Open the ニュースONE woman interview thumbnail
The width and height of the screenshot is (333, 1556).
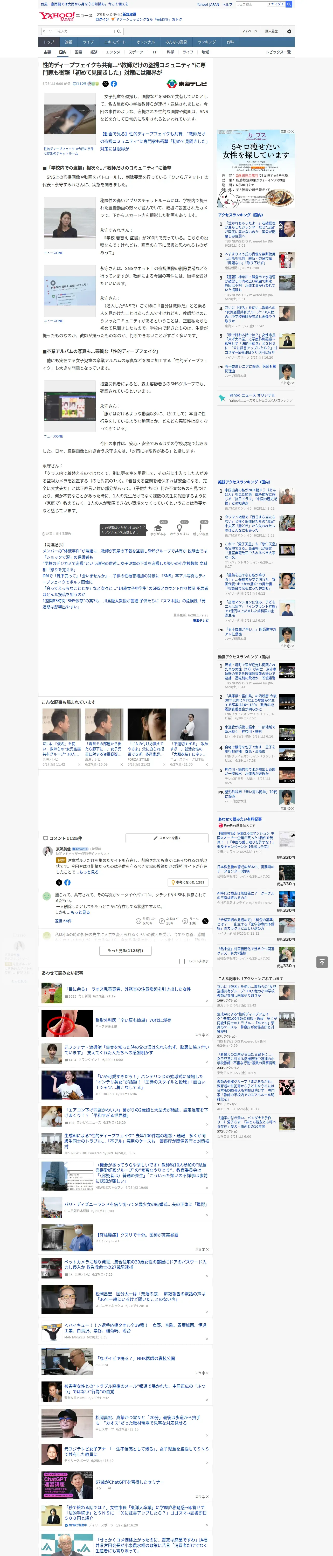tap(70, 222)
